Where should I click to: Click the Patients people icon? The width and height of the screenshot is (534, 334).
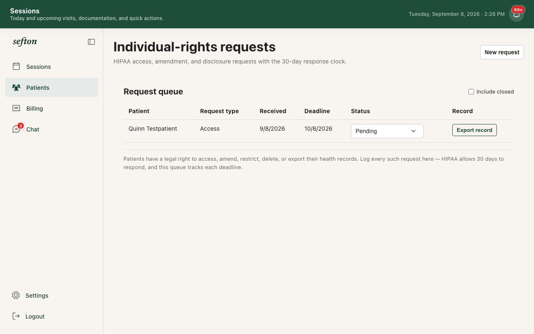pos(16,87)
